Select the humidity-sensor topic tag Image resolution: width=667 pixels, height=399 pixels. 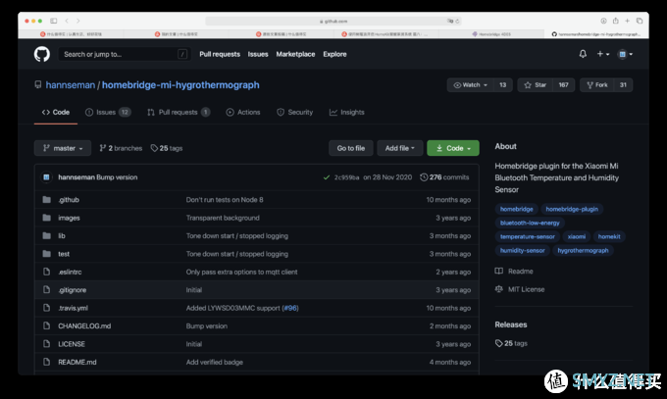coord(523,251)
